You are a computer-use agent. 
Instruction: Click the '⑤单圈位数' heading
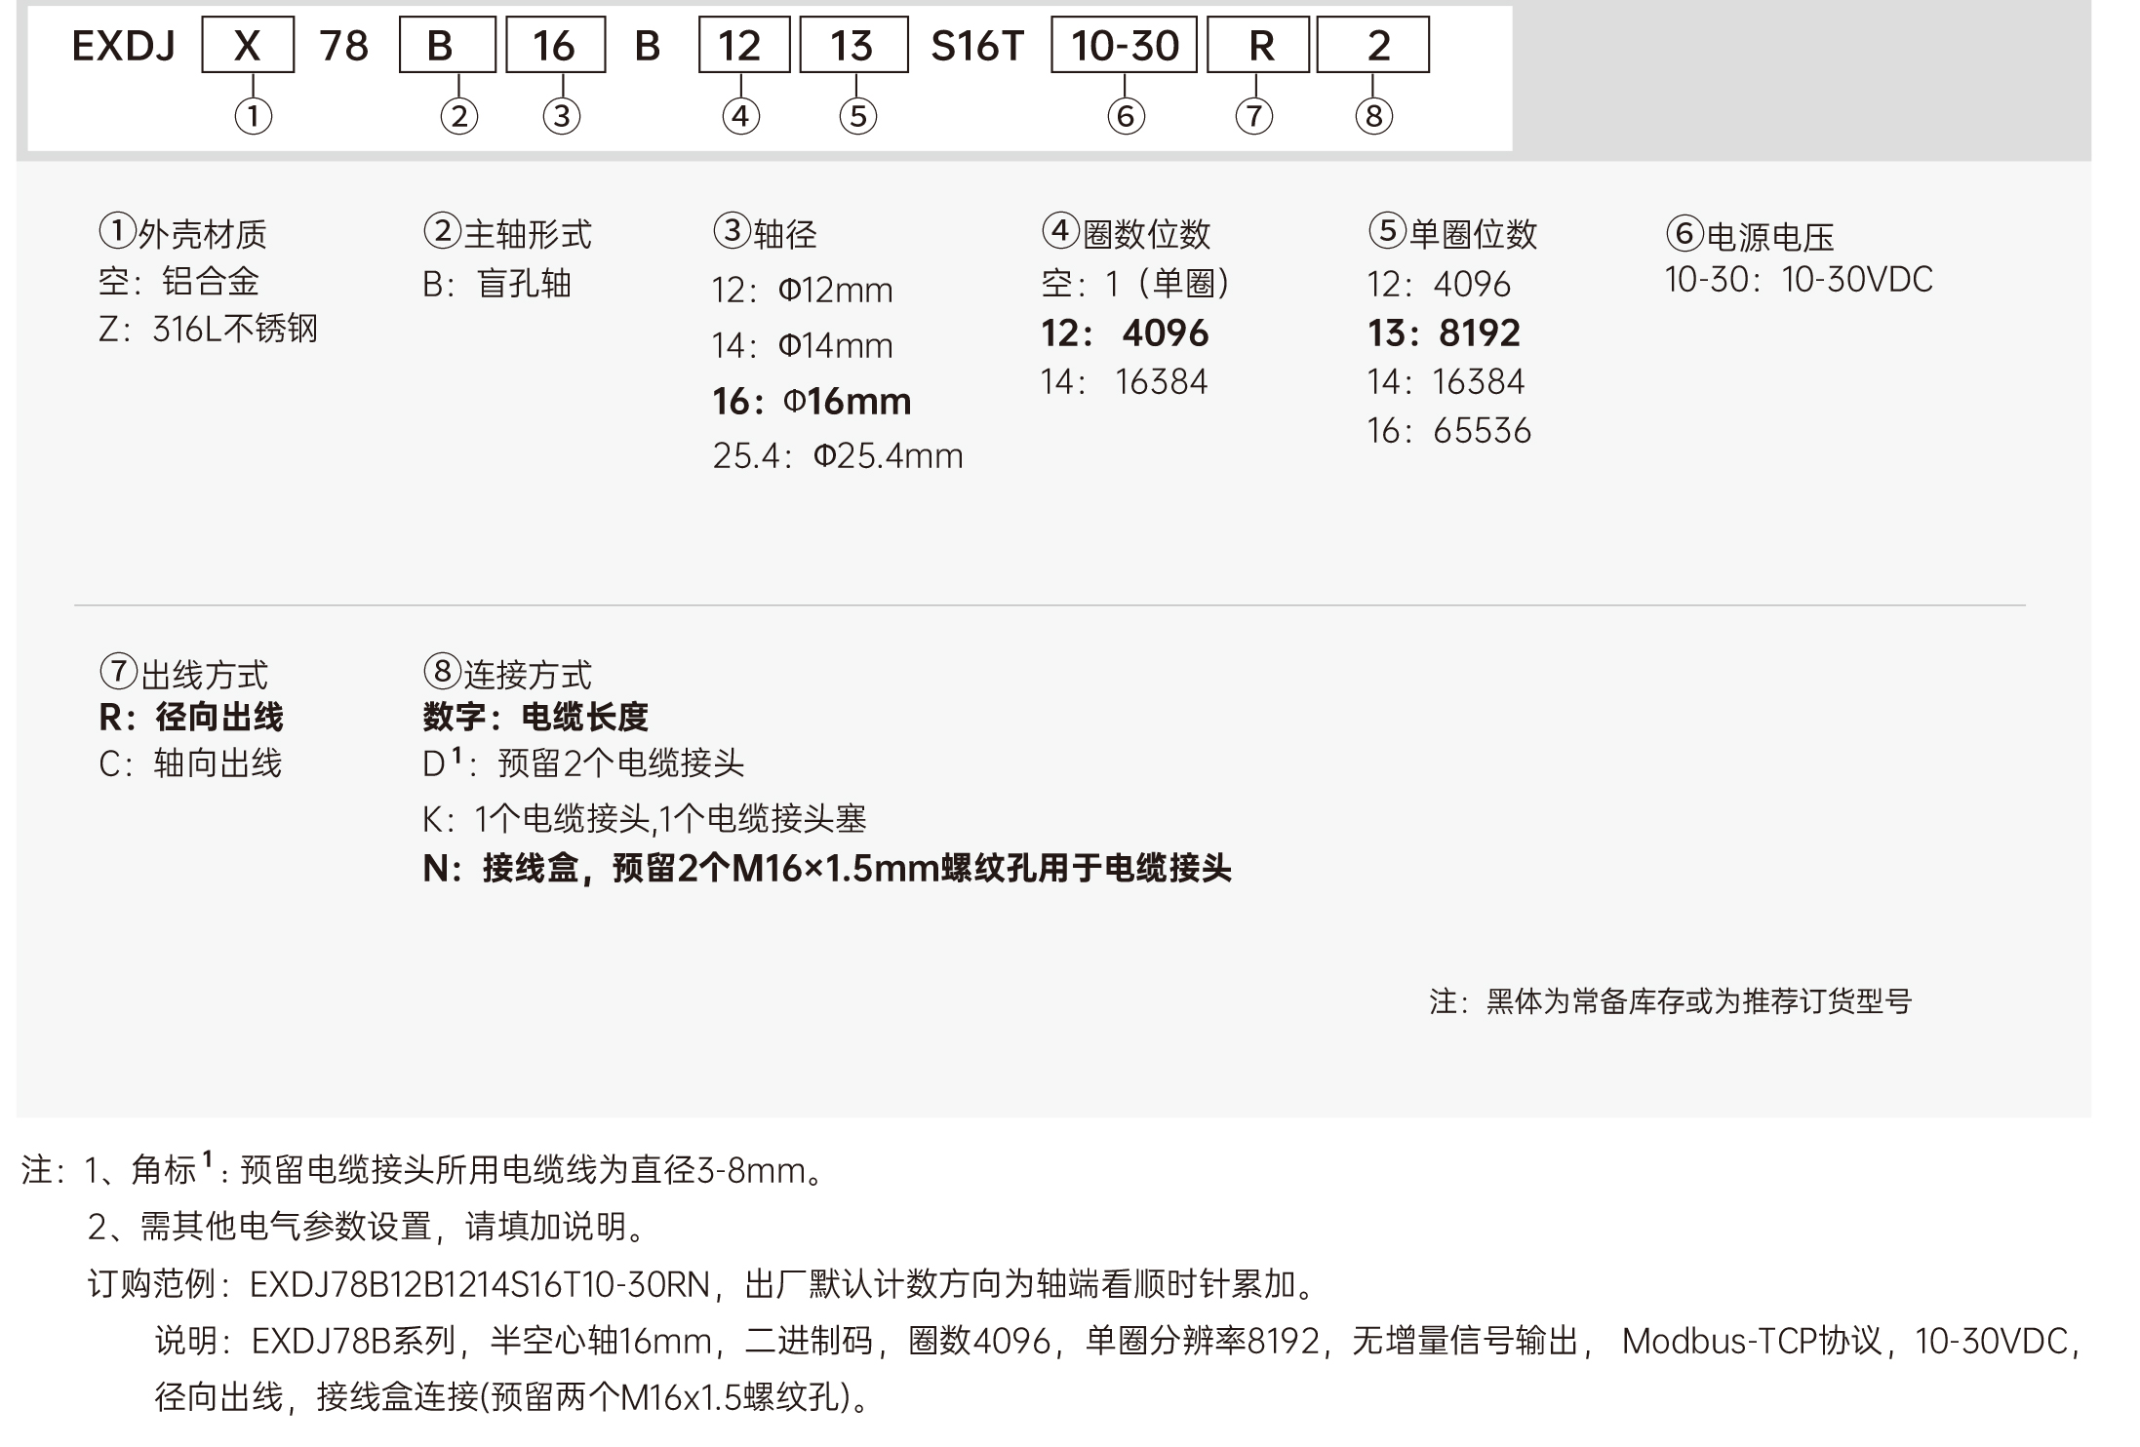click(x=1451, y=233)
